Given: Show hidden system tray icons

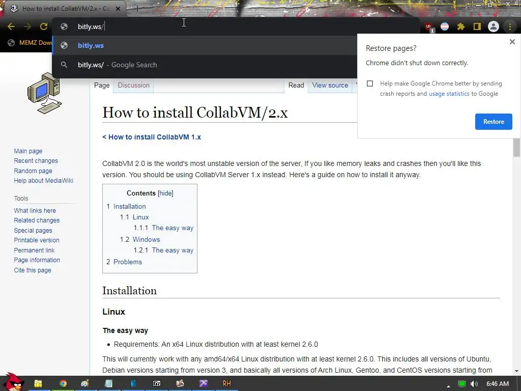Looking at the screenshot, I should [x=448, y=386].
